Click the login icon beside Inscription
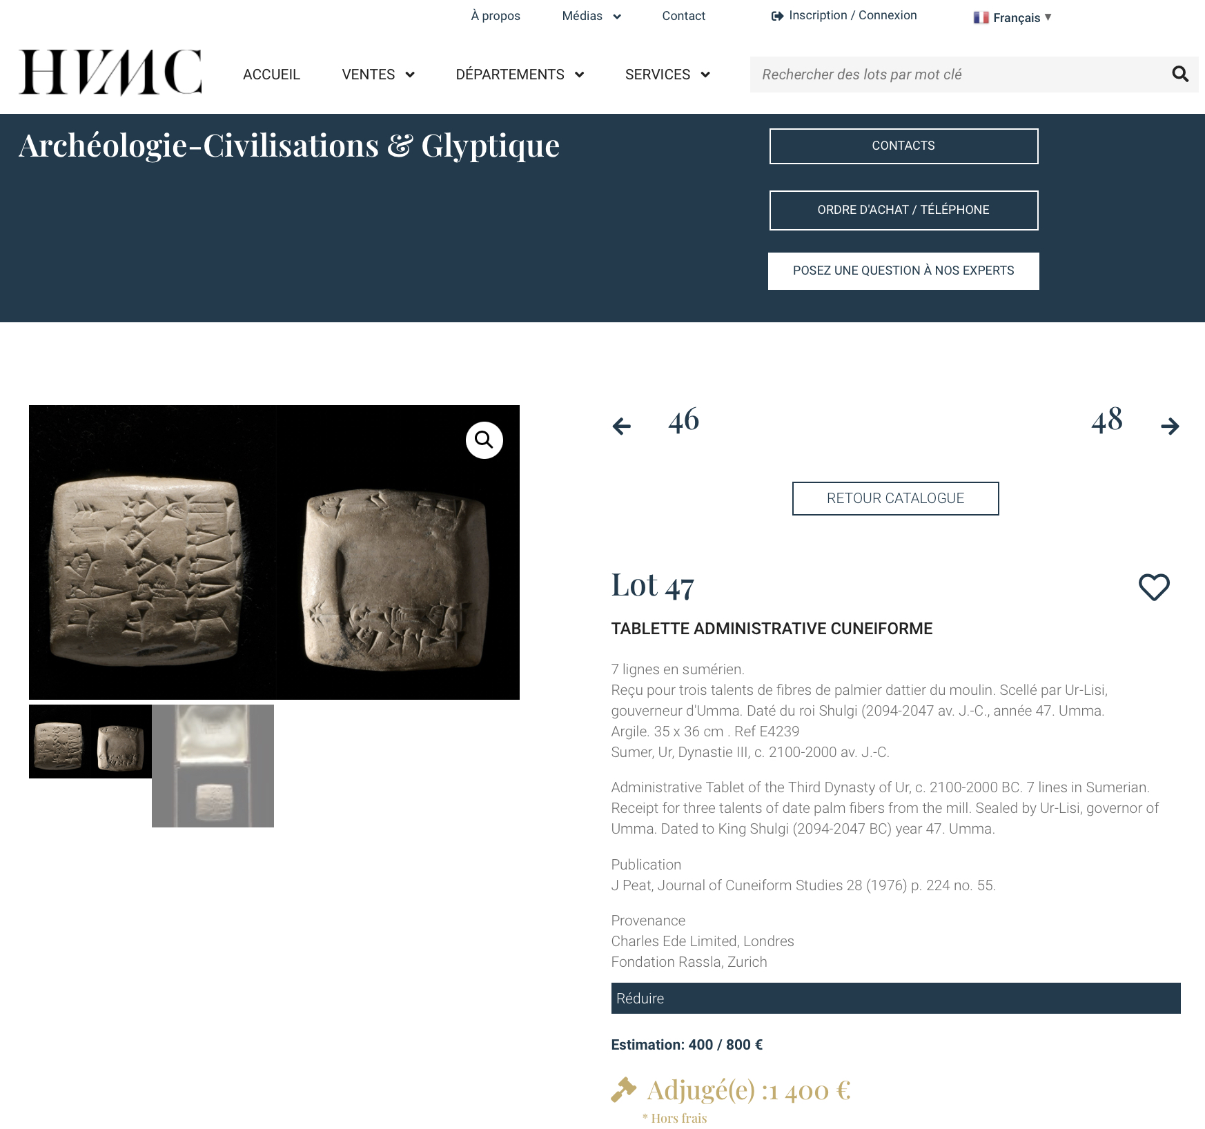 [x=777, y=16]
